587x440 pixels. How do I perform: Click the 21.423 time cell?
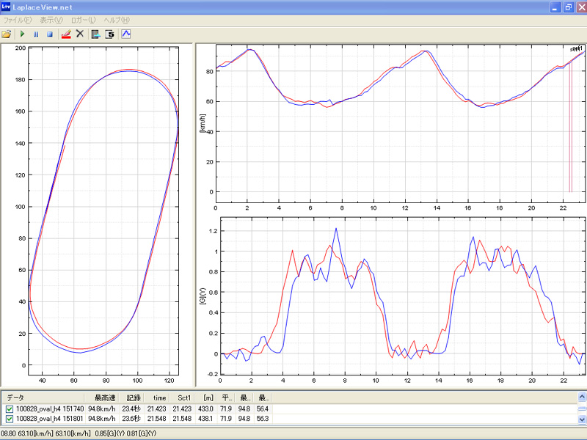tap(156, 409)
